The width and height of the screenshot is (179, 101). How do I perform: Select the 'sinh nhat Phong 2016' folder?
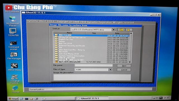pyautogui.click(x=91, y=54)
